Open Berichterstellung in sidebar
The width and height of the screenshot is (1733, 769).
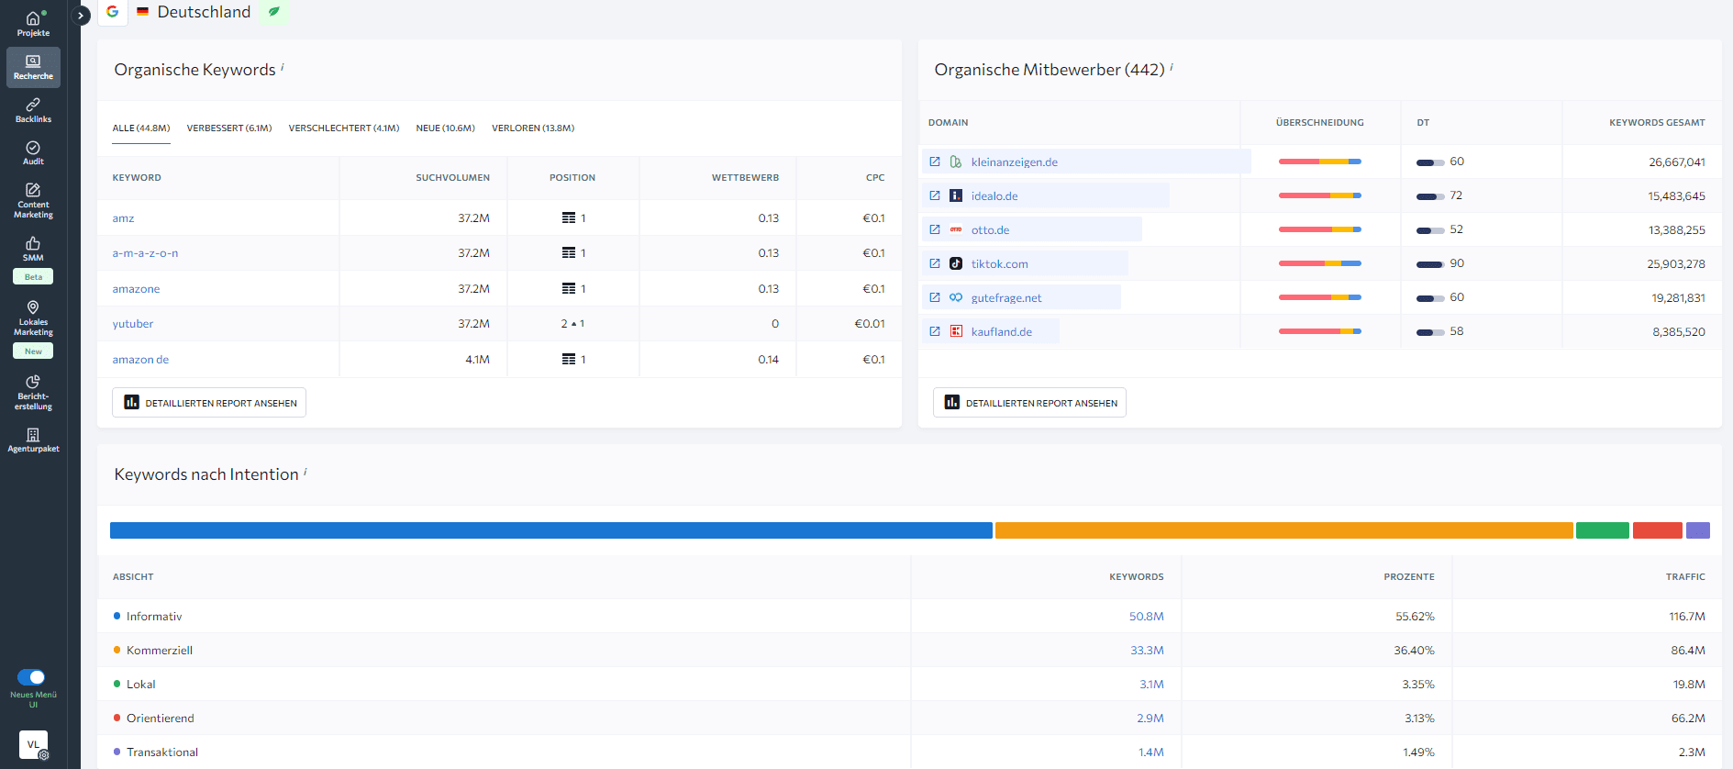[33, 392]
